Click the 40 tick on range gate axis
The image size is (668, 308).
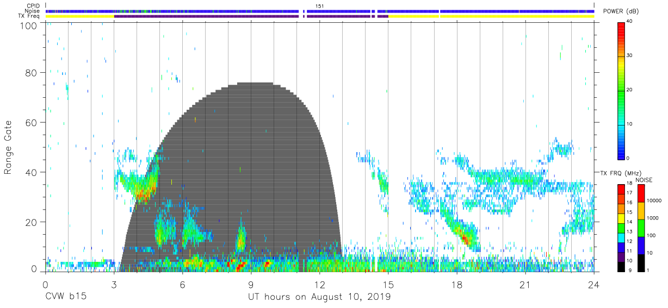point(32,172)
